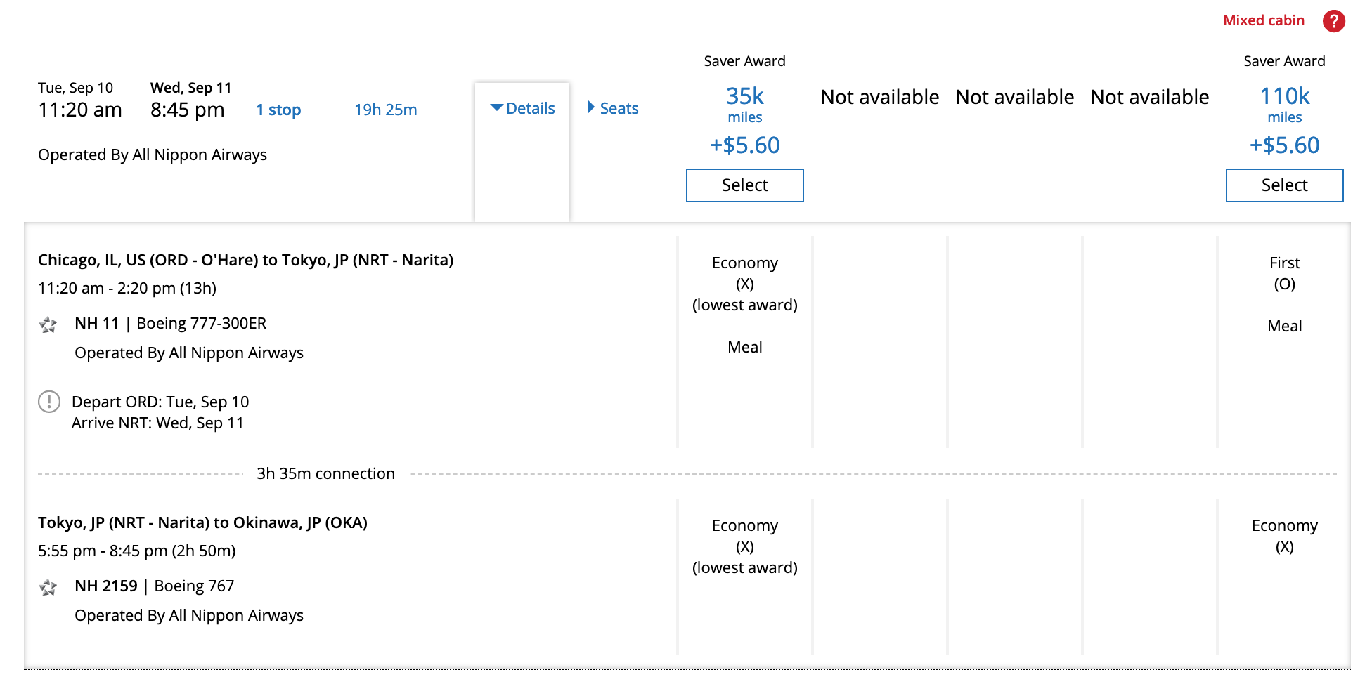The height and width of the screenshot is (677, 1372).
Task: Select the 110k miles mixed cabin fare
Action: [1284, 185]
